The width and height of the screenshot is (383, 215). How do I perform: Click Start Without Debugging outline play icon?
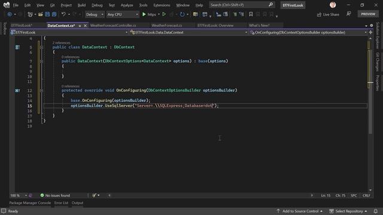click(164, 14)
